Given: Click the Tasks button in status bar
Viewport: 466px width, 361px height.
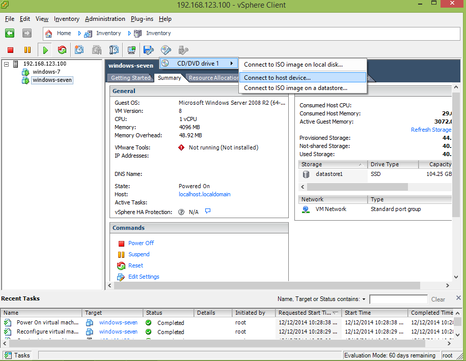Looking at the screenshot, I should [18, 355].
